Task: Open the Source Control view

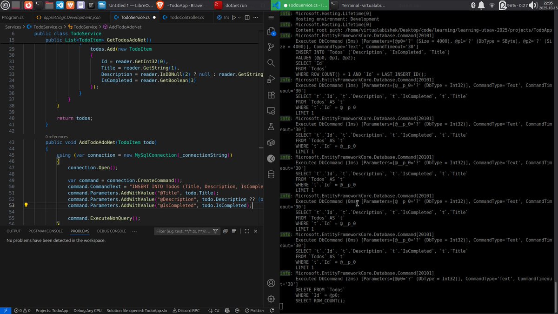Action: 271,47
